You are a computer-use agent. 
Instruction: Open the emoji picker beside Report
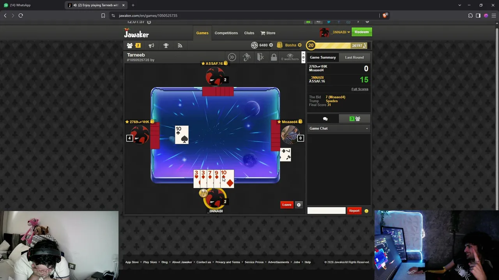(366, 211)
